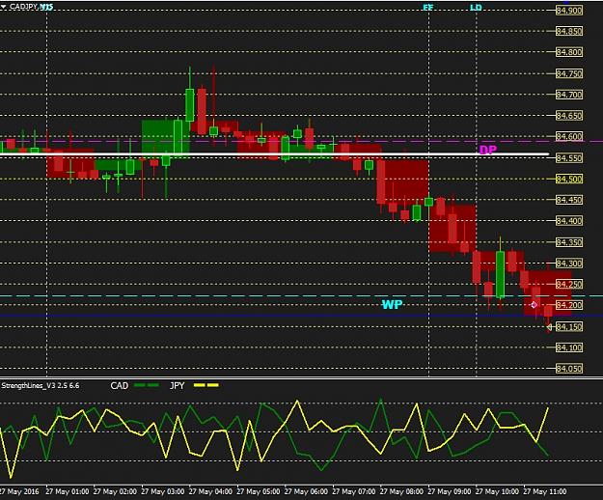Click the StrengthLines_V3 indicator label

[41, 385]
